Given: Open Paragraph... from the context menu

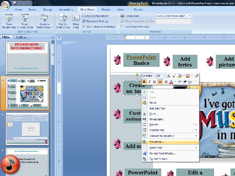Looking at the screenshot, I should (170, 119).
